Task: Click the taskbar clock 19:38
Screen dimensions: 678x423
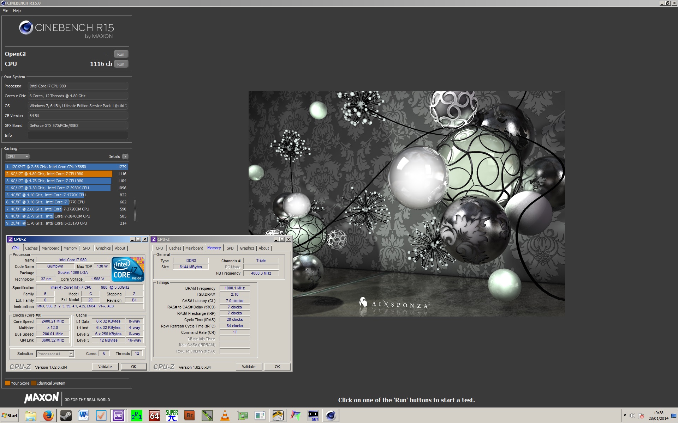Action: (x=658, y=413)
